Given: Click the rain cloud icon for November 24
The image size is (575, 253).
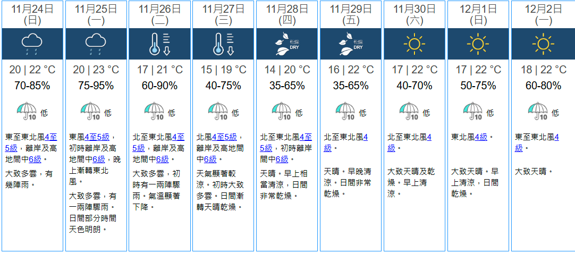Looking at the screenshot, I should (x=32, y=44).
